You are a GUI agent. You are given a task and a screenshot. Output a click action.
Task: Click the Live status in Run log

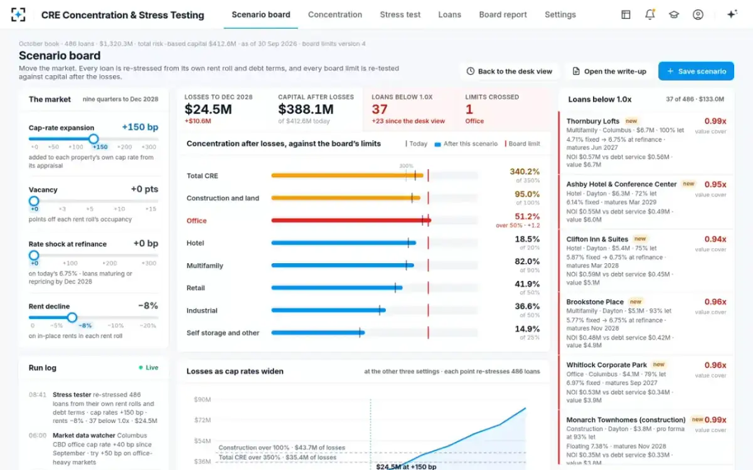coord(148,368)
